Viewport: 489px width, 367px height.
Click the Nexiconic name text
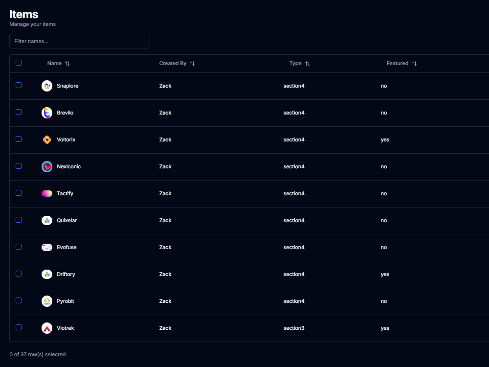coord(68,167)
